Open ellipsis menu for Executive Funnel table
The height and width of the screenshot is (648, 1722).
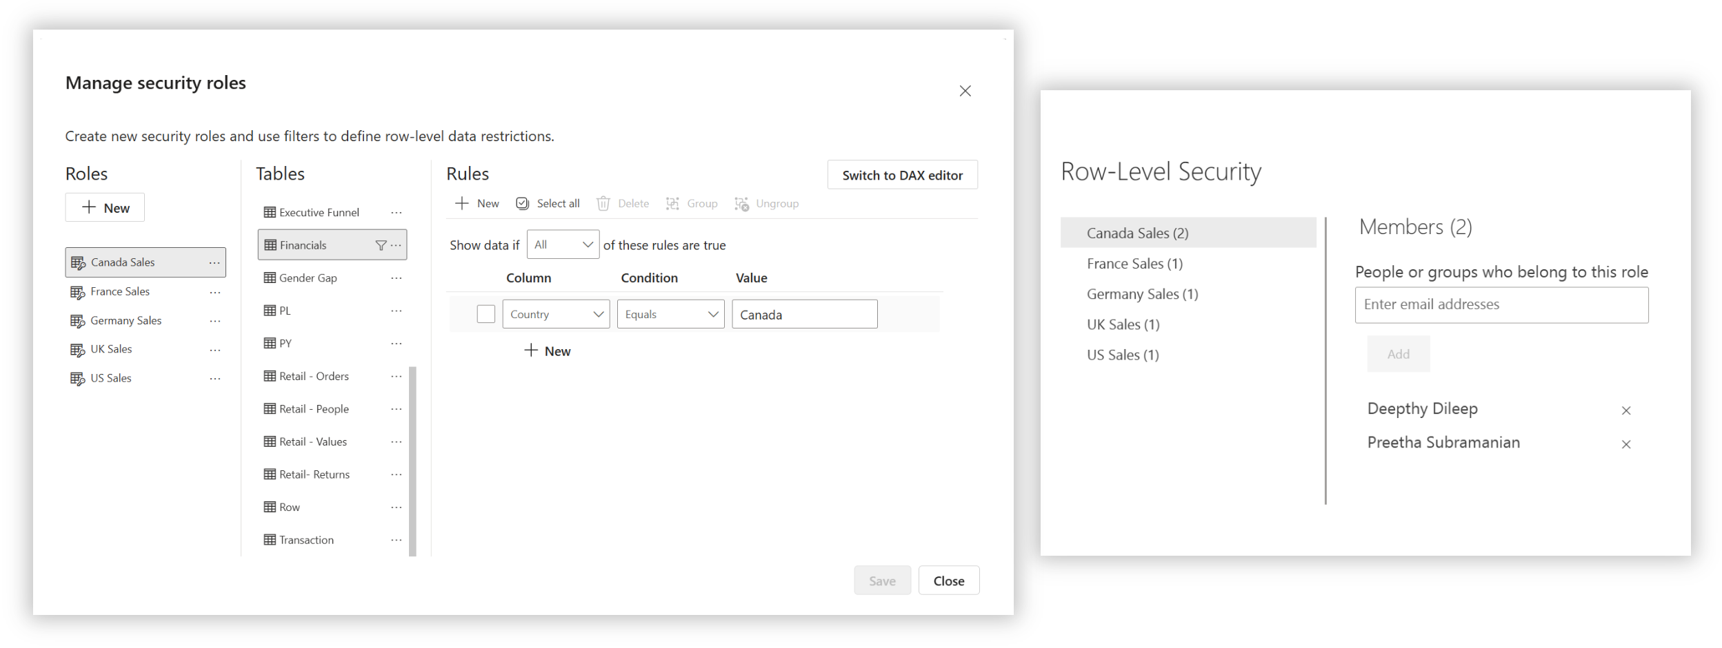[396, 213]
